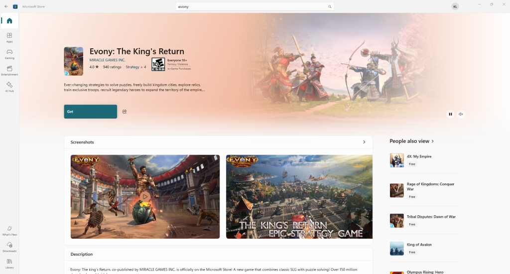The image size is (510, 274).
Task: Open MIRACLE GAMES INC. publisher link
Action: tap(108, 60)
